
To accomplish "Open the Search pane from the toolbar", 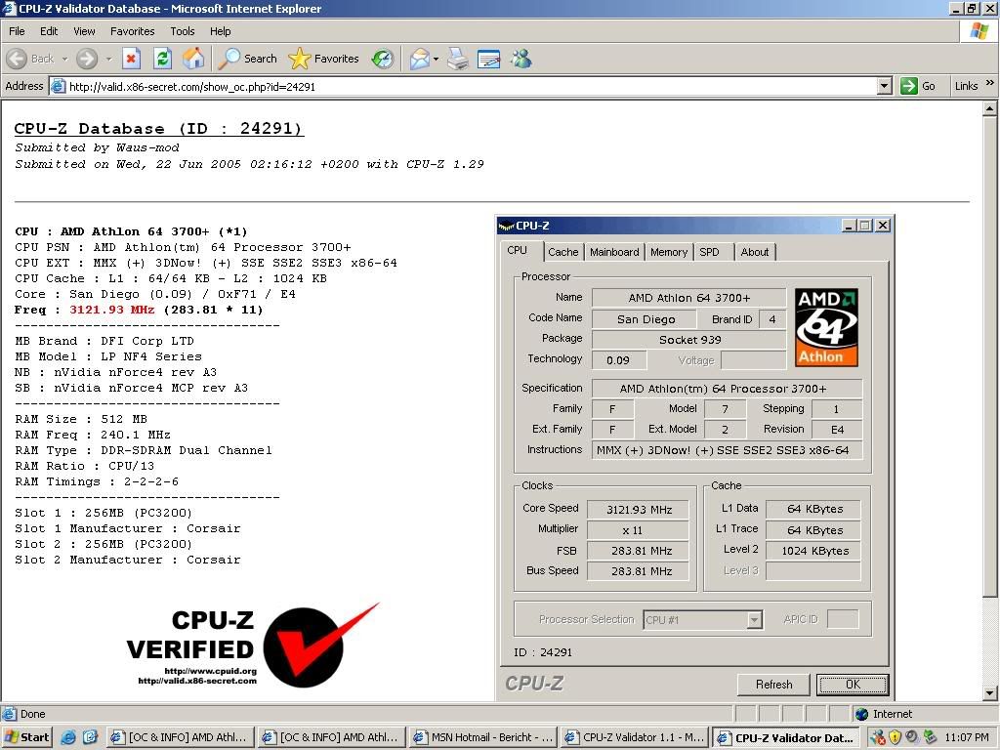I will click(247, 59).
